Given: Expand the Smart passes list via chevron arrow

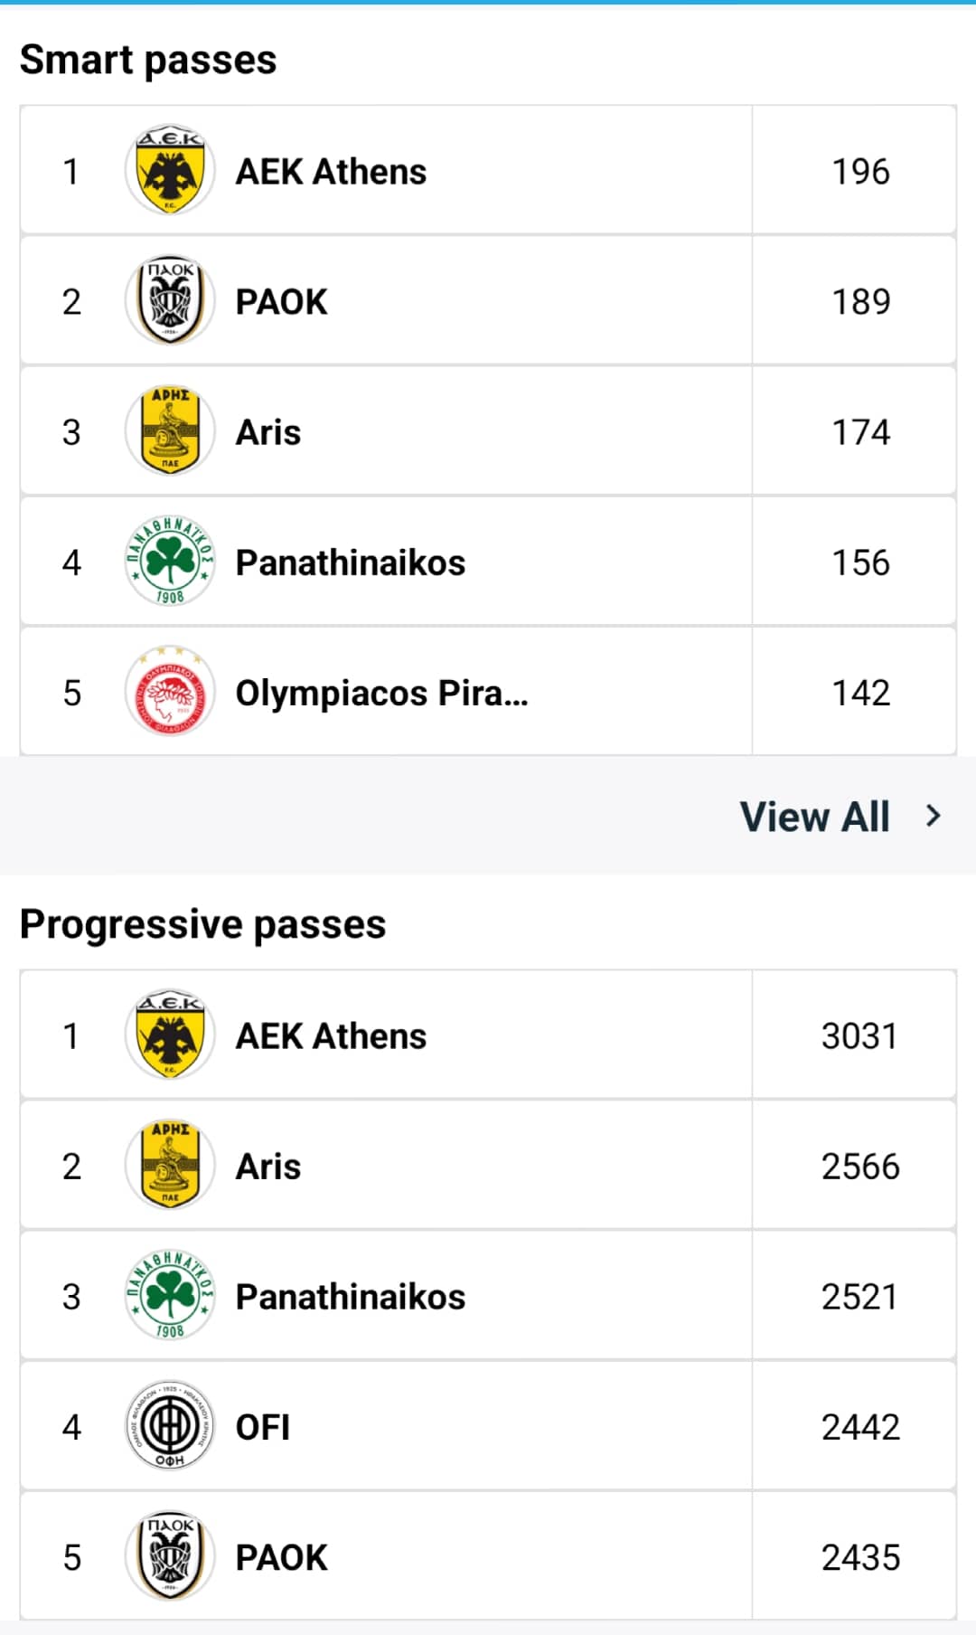Looking at the screenshot, I should 934,817.
